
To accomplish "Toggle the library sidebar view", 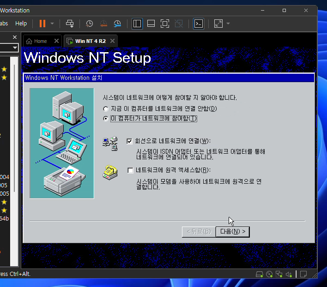I will coord(137,24).
